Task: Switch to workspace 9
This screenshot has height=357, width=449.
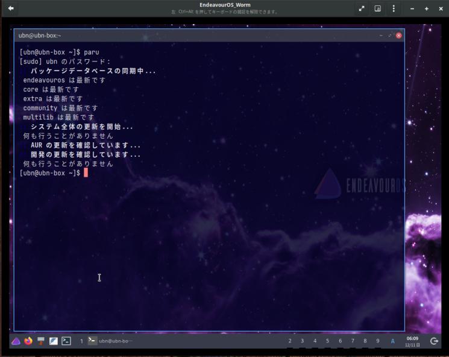Action: tap(378, 341)
